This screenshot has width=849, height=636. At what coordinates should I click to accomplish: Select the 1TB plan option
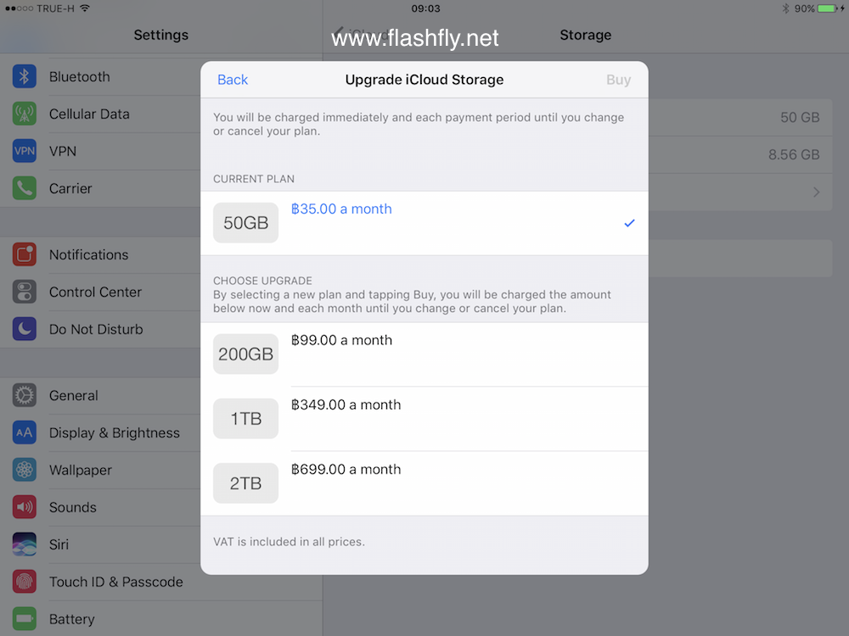point(424,419)
